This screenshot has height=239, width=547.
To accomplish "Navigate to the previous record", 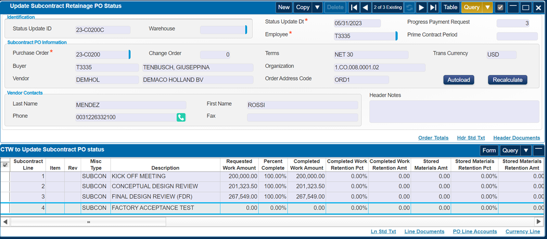I will point(365,7).
